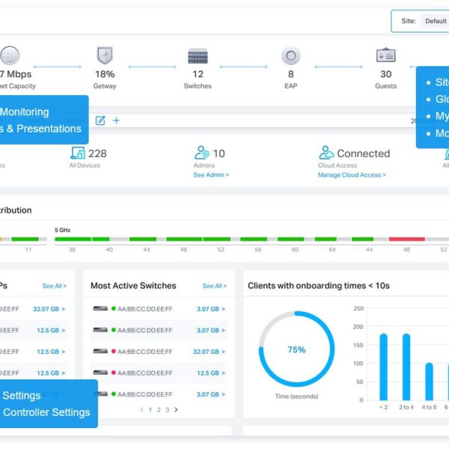
Task: Click the '18%' Gateway value
Action: tap(105, 74)
